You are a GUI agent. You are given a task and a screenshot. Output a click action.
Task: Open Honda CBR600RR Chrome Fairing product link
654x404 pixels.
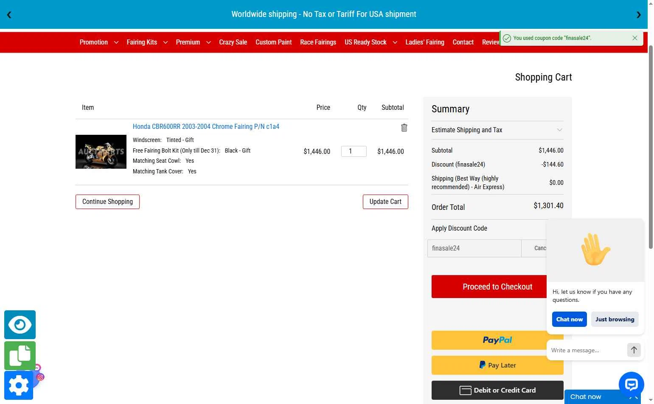pos(206,126)
